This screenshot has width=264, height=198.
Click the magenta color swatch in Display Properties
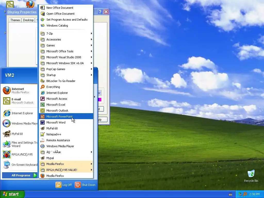tap(100, 100)
